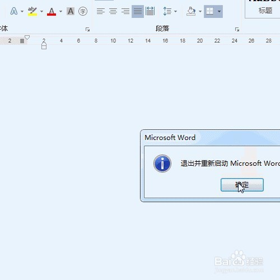Click 确定 in Microsoft Word dialog

pyautogui.click(x=242, y=185)
